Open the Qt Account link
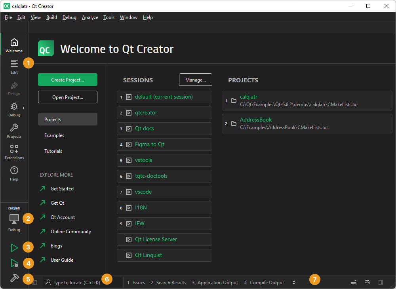The image size is (396, 289). pos(63,217)
